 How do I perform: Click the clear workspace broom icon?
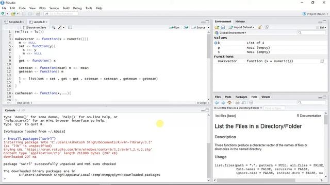pyautogui.click(x=260, y=27)
